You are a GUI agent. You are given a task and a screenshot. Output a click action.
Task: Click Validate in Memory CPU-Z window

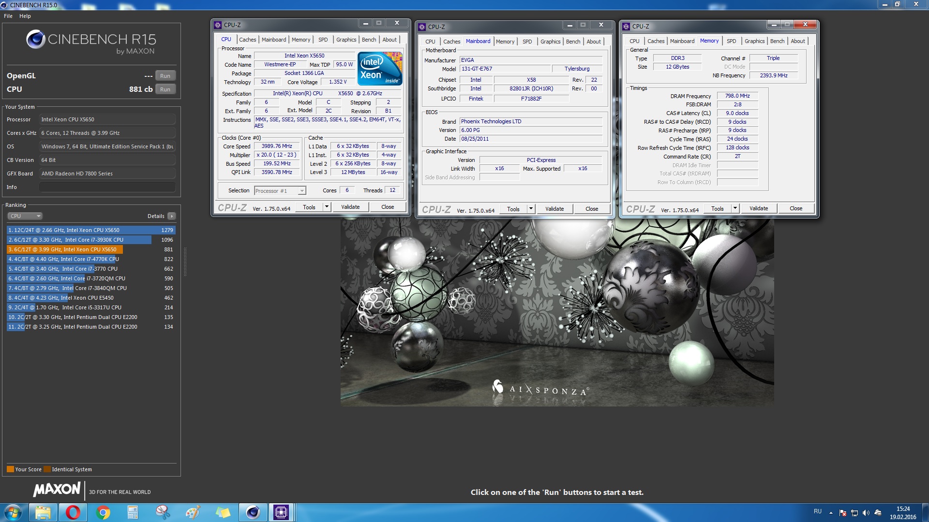tap(759, 208)
